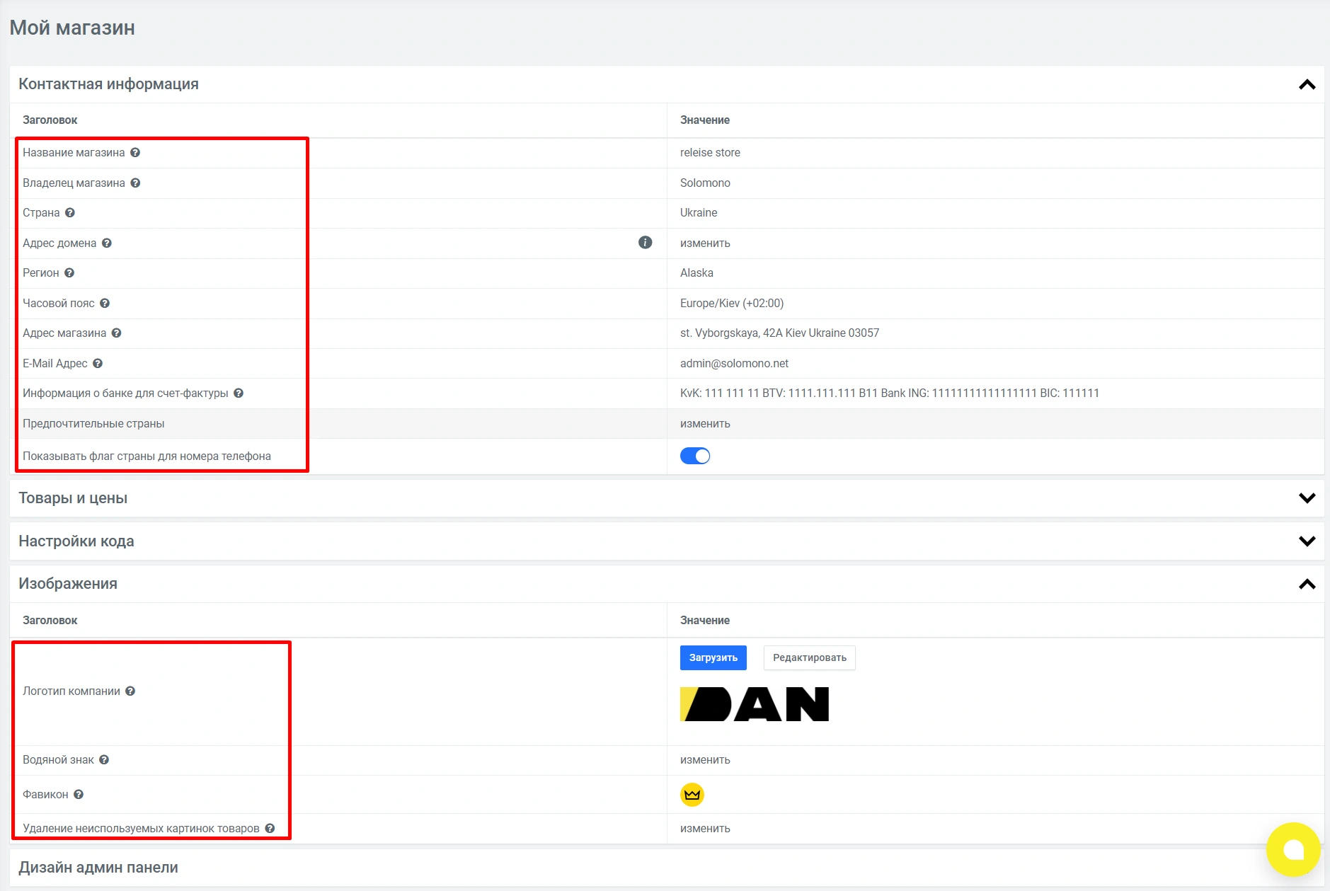
Task: Collapse the Изображения section
Action: pyautogui.click(x=1307, y=585)
